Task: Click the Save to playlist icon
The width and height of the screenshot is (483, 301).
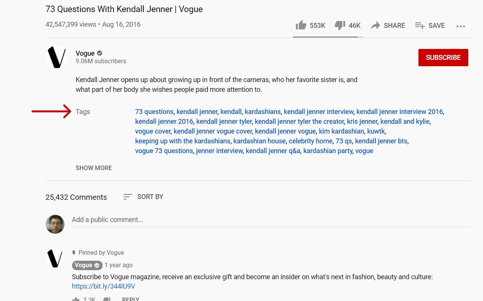Action: [420, 25]
